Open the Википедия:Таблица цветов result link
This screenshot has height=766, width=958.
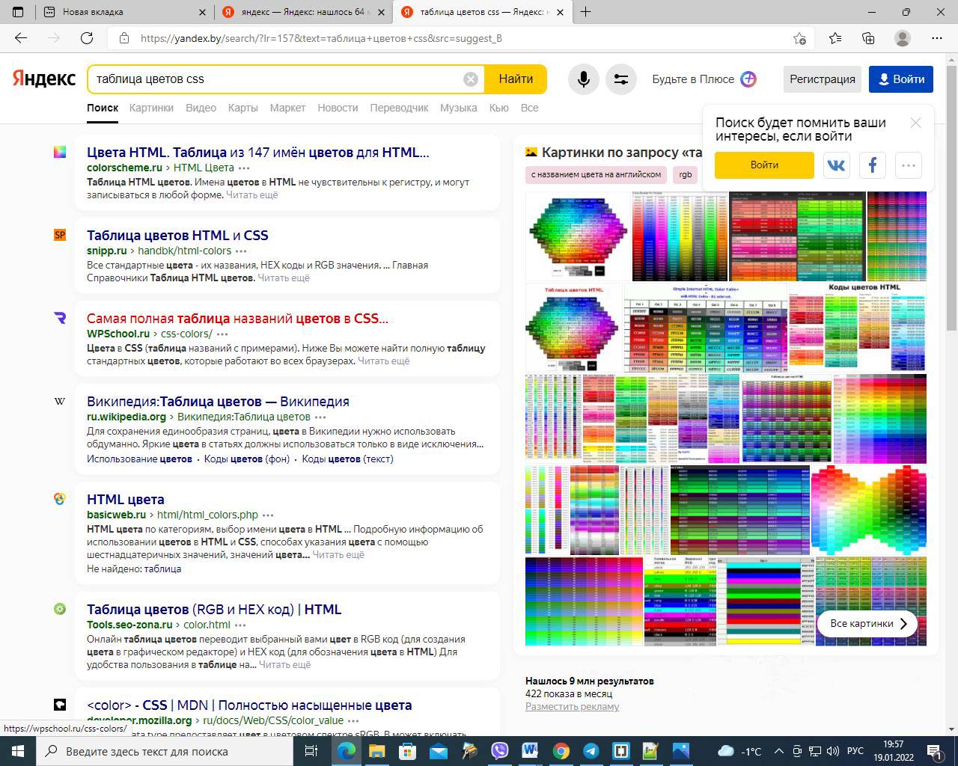(x=218, y=402)
